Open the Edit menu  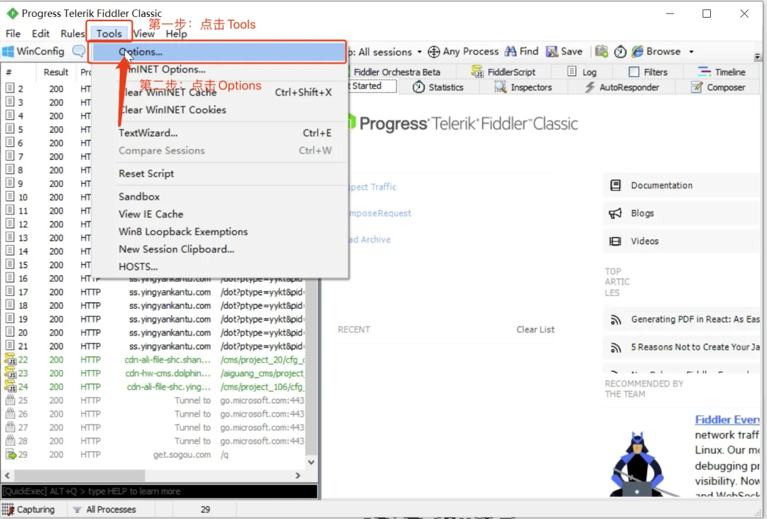(x=40, y=33)
